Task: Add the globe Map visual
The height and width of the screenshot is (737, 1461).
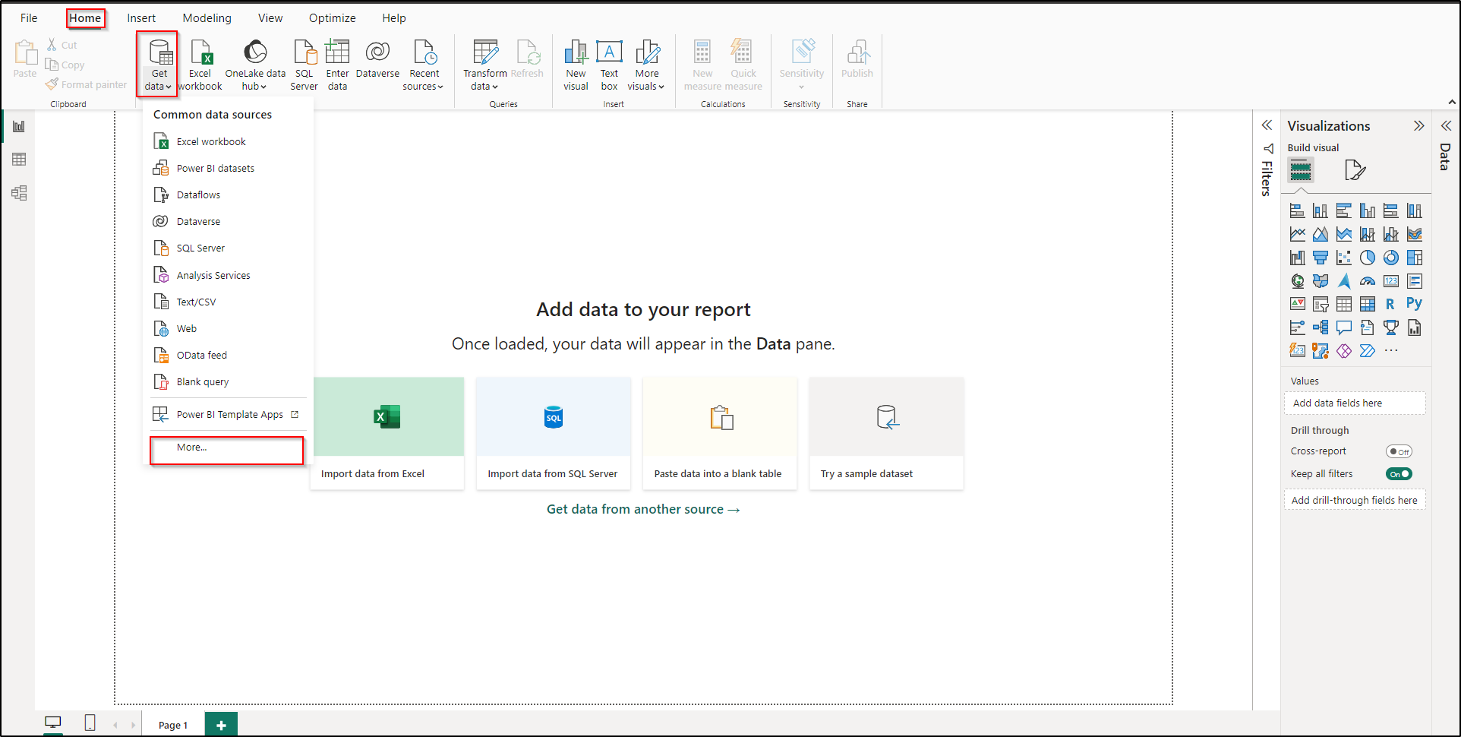Action: 1298,281
